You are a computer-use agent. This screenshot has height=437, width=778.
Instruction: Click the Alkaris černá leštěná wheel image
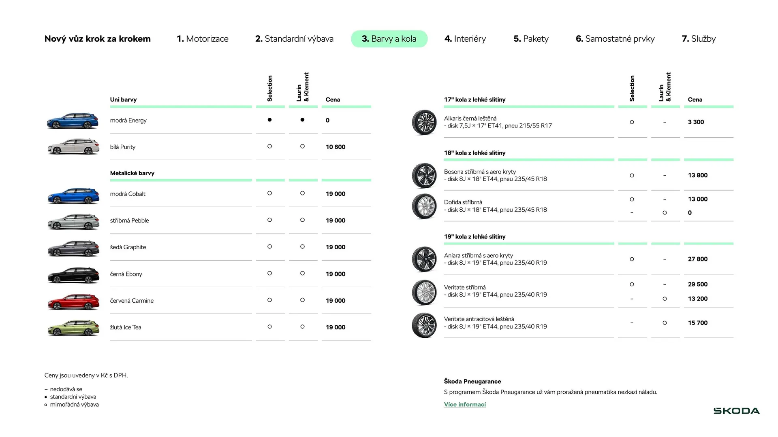[x=424, y=122]
